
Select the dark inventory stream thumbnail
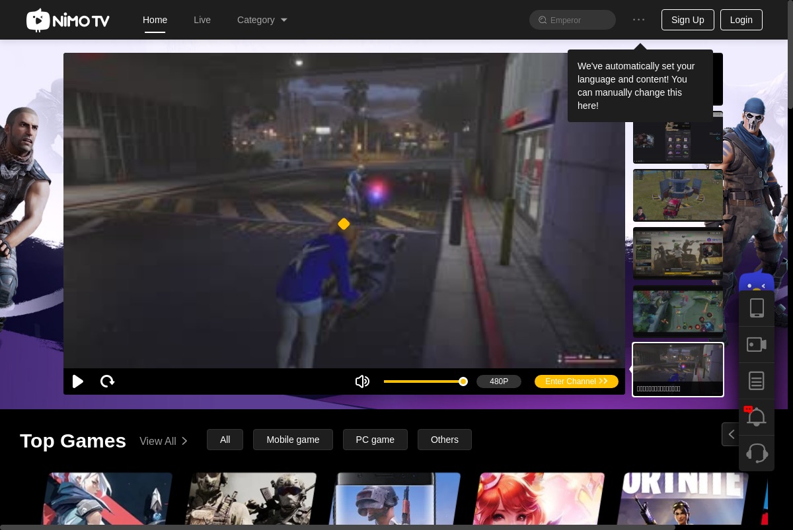(678, 137)
